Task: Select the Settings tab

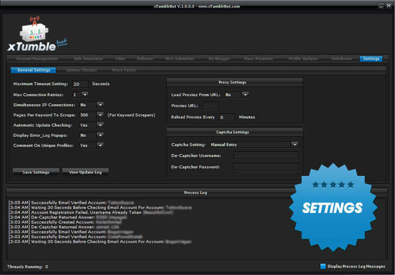Action: point(371,59)
